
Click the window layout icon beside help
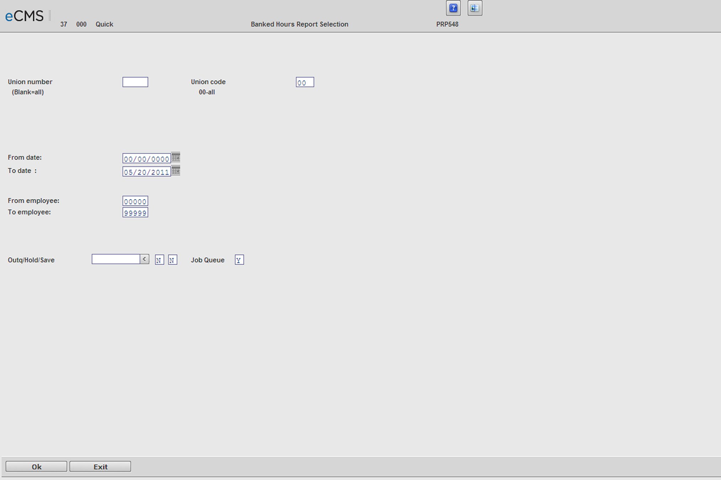(x=475, y=8)
